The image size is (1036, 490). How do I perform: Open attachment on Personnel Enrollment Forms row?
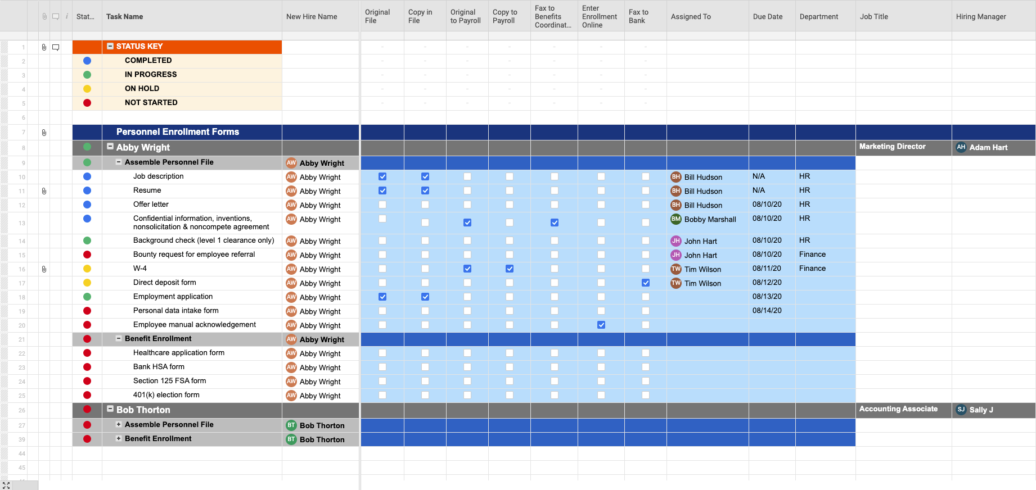click(44, 133)
